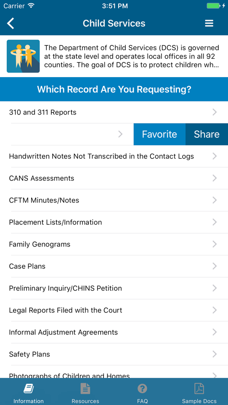Expand the CANS Assessments chevron

point(214,178)
